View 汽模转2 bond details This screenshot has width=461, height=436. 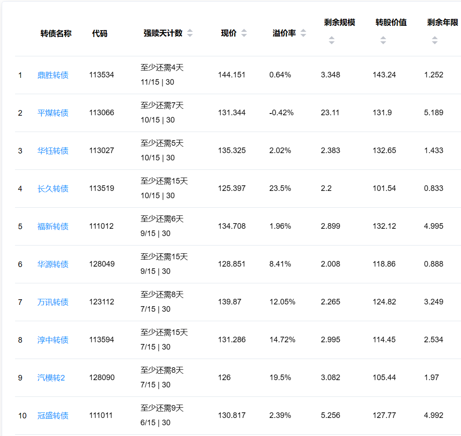[x=51, y=378]
